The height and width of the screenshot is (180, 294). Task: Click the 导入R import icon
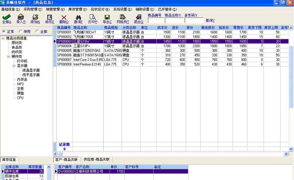(21, 17)
